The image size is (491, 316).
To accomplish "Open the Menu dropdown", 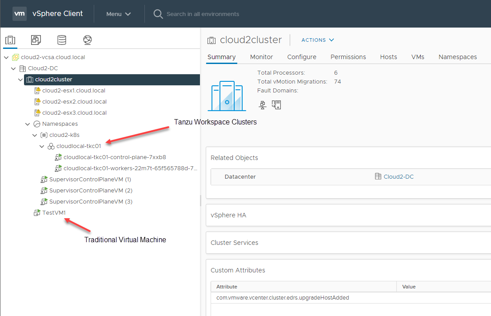I will point(118,14).
